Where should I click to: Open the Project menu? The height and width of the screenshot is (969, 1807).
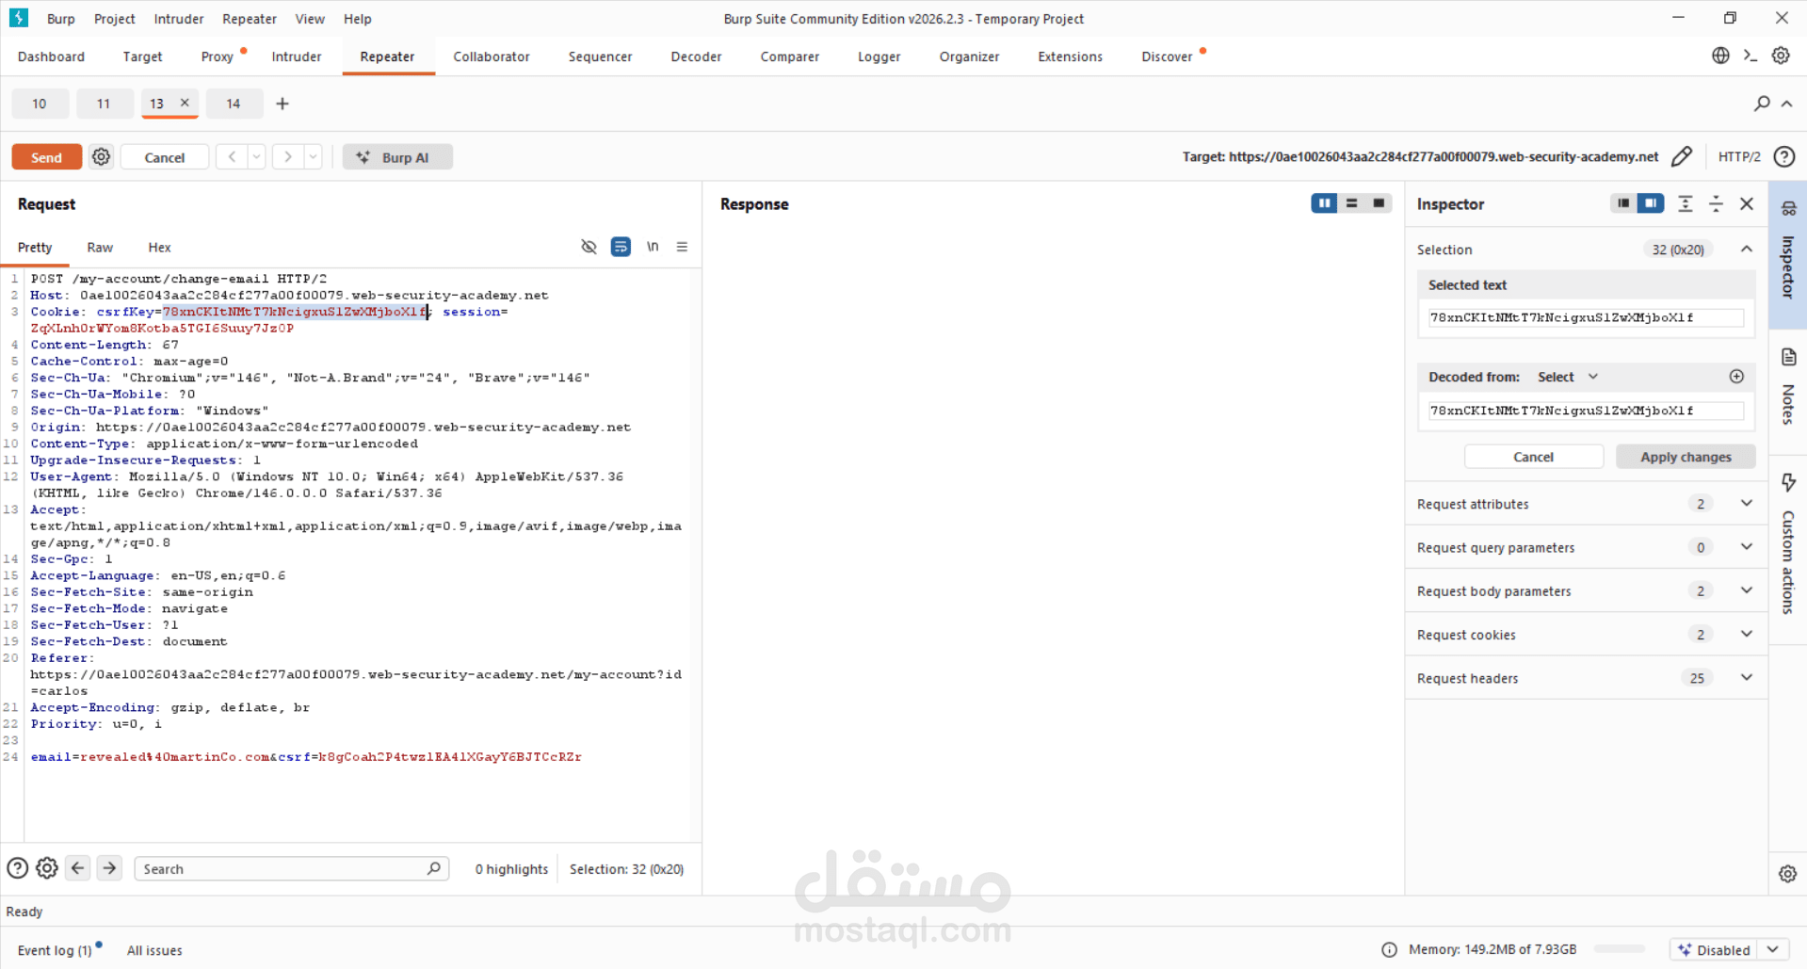click(x=115, y=19)
